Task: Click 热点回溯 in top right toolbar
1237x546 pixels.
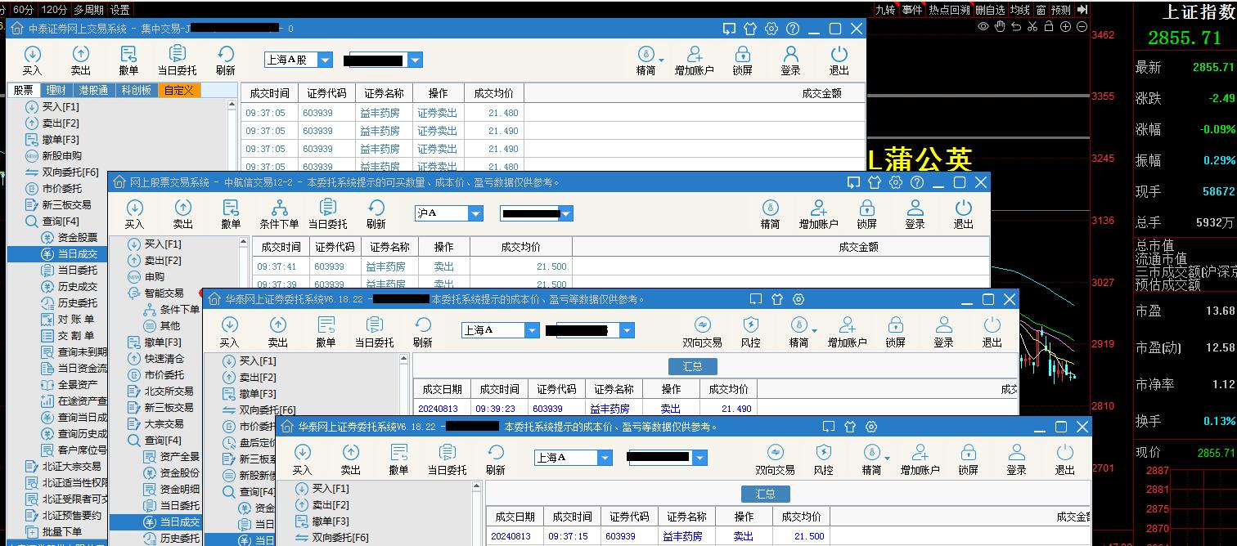Action: click(949, 10)
